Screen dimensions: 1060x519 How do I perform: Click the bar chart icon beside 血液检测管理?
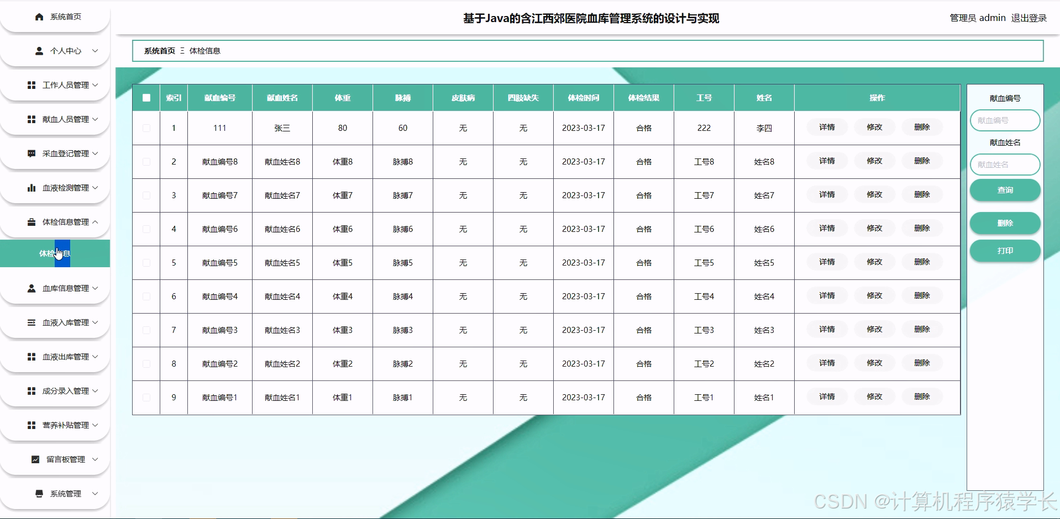pos(32,188)
